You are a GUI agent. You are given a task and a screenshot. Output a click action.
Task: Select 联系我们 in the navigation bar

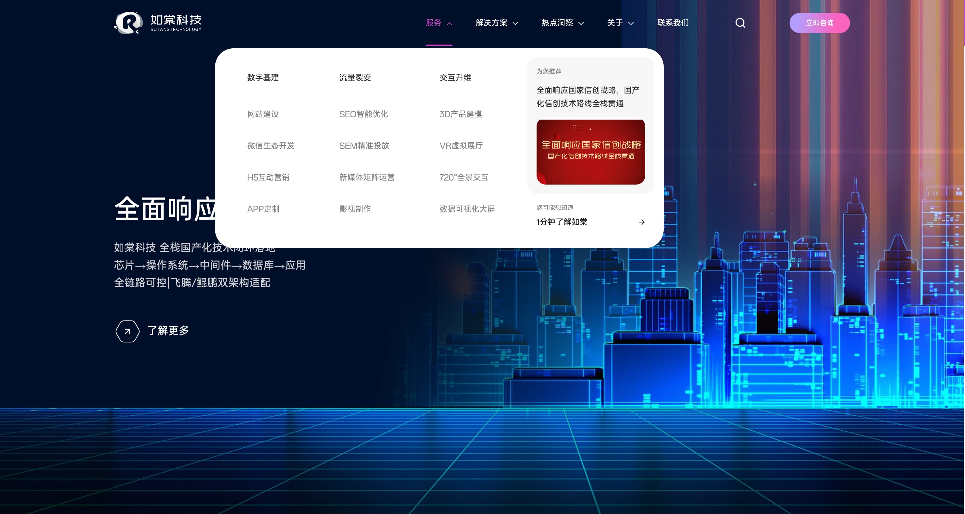click(x=673, y=23)
